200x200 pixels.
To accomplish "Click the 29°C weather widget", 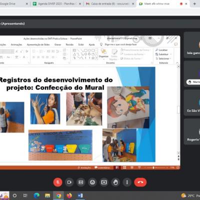I will 190,195.
